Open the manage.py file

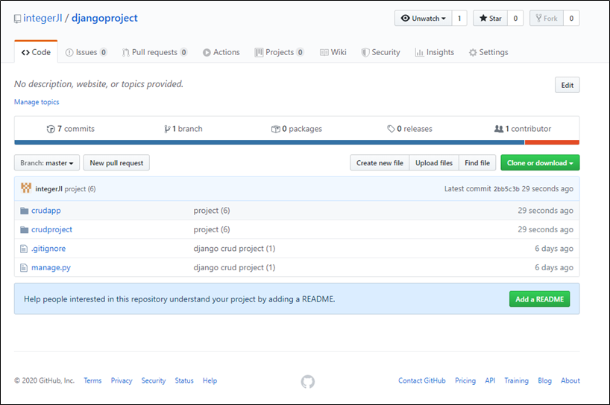(51, 267)
